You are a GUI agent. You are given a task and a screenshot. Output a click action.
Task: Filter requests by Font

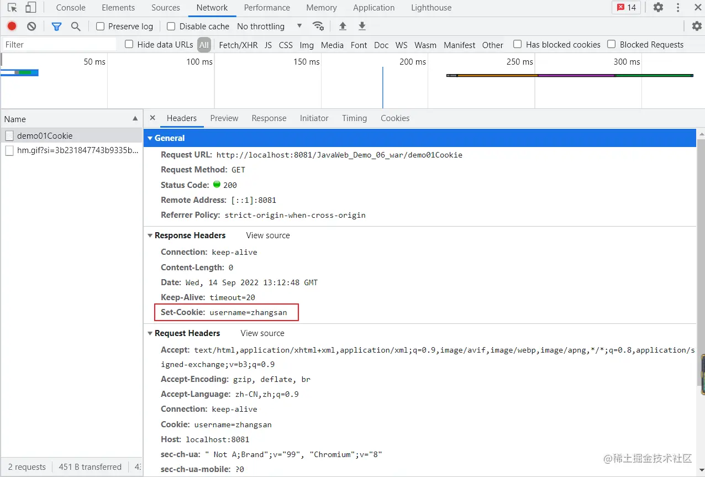pyautogui.click(x=359, y=45)
